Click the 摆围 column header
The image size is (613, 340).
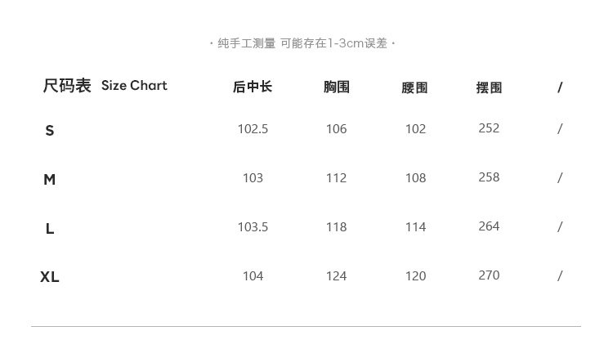(489, 87)
